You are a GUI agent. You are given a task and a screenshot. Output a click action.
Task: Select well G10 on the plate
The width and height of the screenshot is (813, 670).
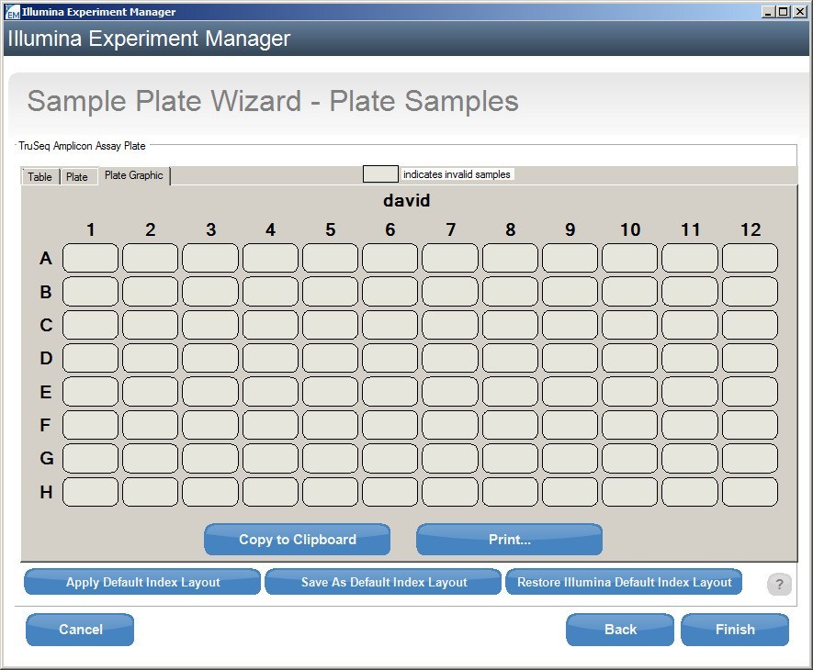tap(630, 459)
